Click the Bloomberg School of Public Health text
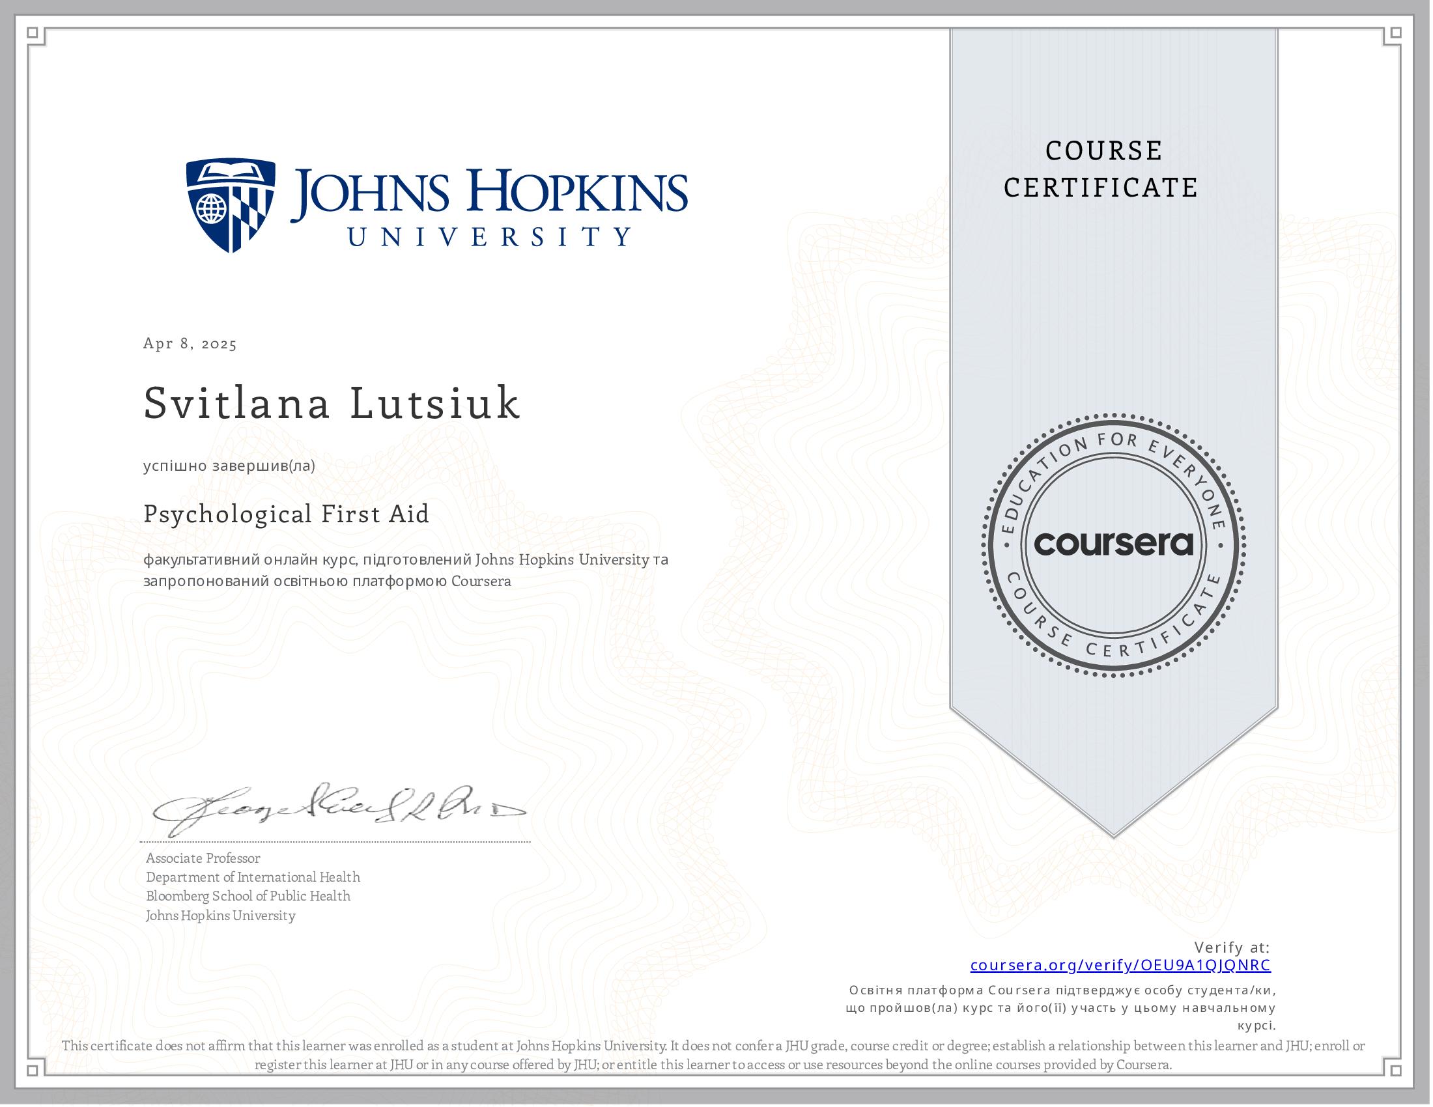The image size is (1433, 1107). (248, 896)
